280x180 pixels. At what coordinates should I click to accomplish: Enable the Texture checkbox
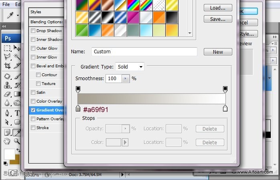(38, 83)
